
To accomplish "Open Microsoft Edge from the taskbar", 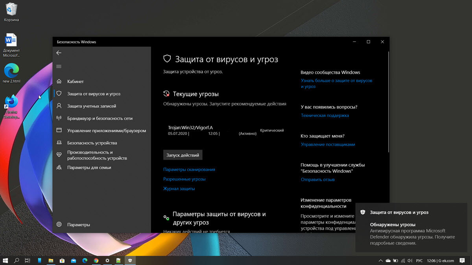I will point(85,260).
